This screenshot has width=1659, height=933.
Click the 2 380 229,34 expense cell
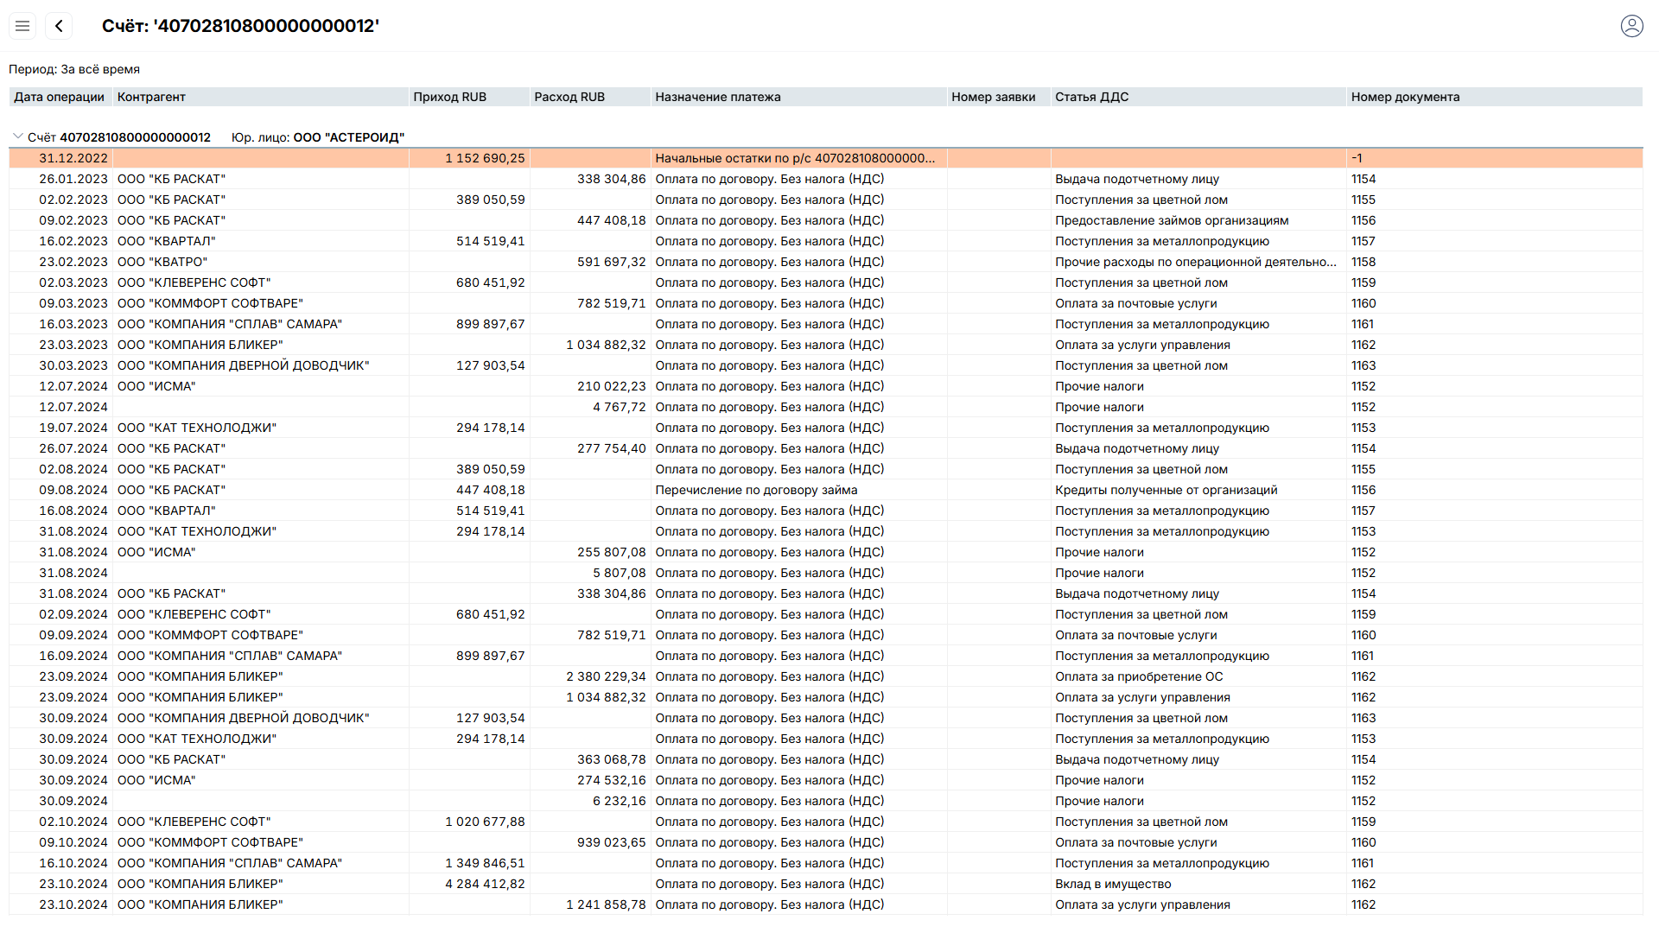[606, 676]
